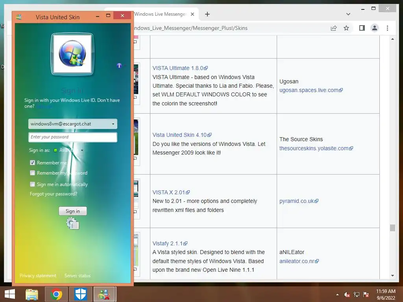Enable Sign me in automatically checkbox
This screenshot has height=302, width=403.
click(32, 184)
